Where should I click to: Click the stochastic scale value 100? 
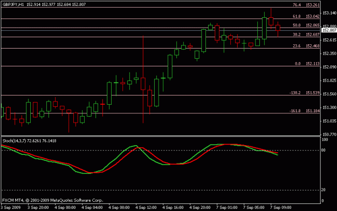[325, 140]
